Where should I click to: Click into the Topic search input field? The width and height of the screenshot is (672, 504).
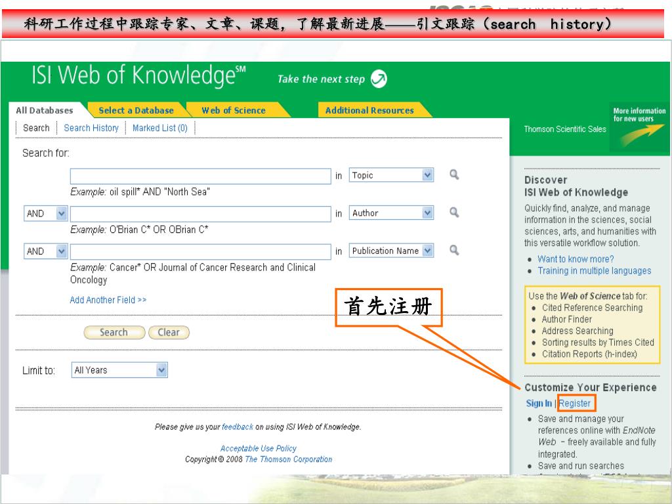(201, 176)
